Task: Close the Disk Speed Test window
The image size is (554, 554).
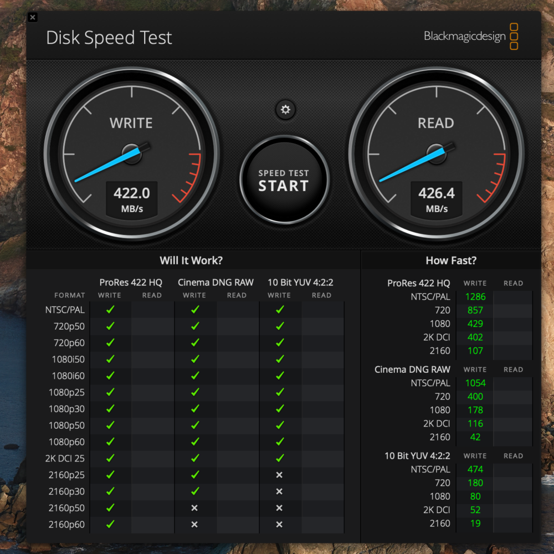Action: pyautogui.click(x=33, y=17)
